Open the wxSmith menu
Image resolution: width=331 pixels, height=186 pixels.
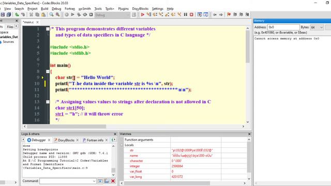pyautogui.click(x=84, y=9)
